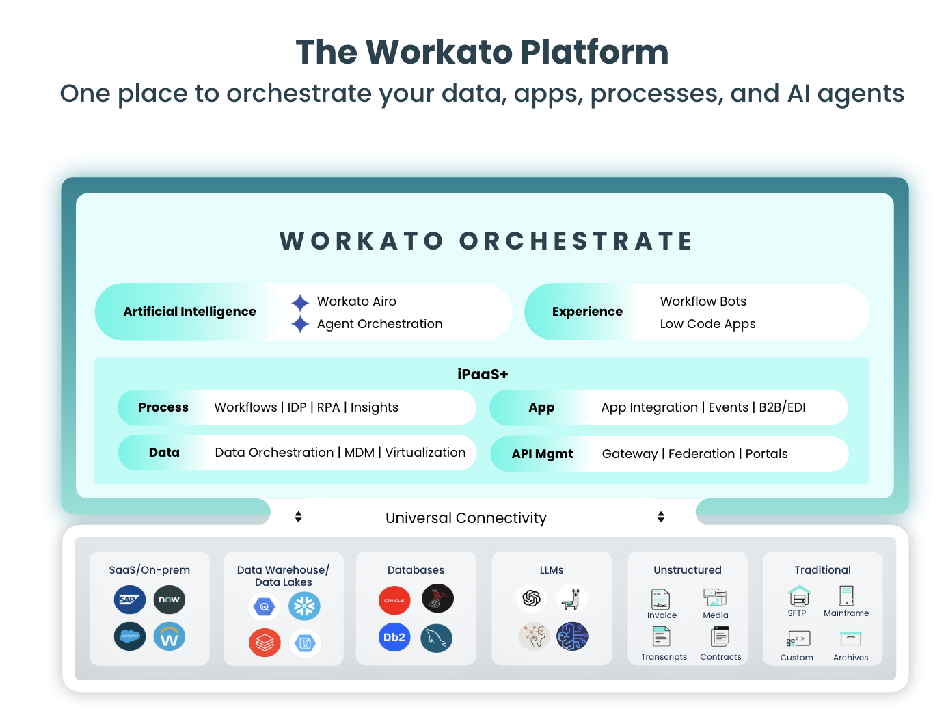Click the sparkle icon beside Agent Orchestration

[300, 324]
